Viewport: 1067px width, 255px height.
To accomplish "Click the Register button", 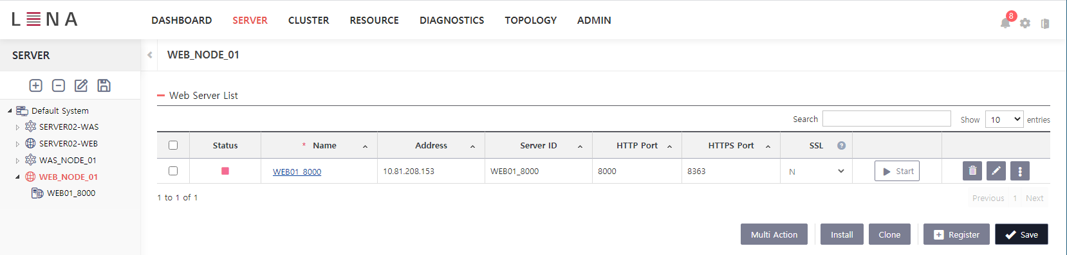I will [x=956, y=234].
